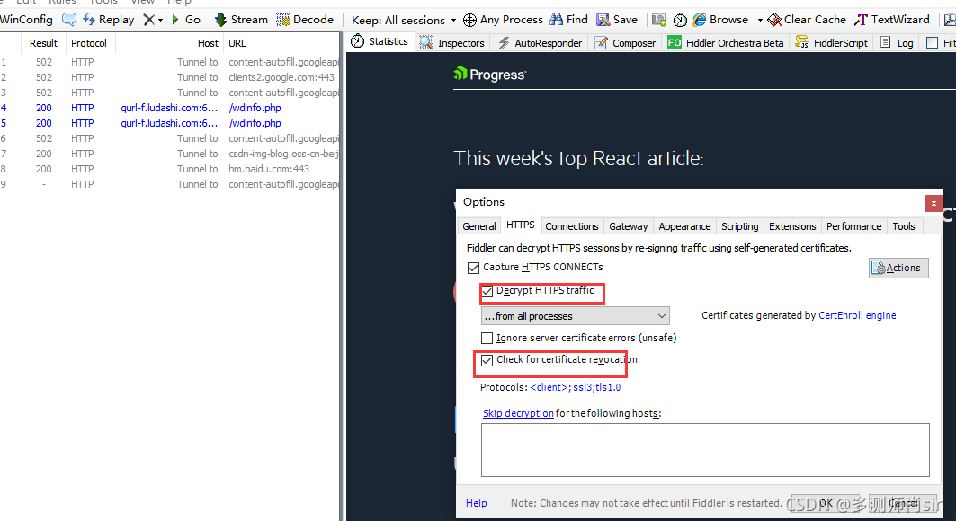This screenshot has width=956, height=521.
Task: Open the Fiddler Orchestra Beta tab
Action: click(726, 42)
